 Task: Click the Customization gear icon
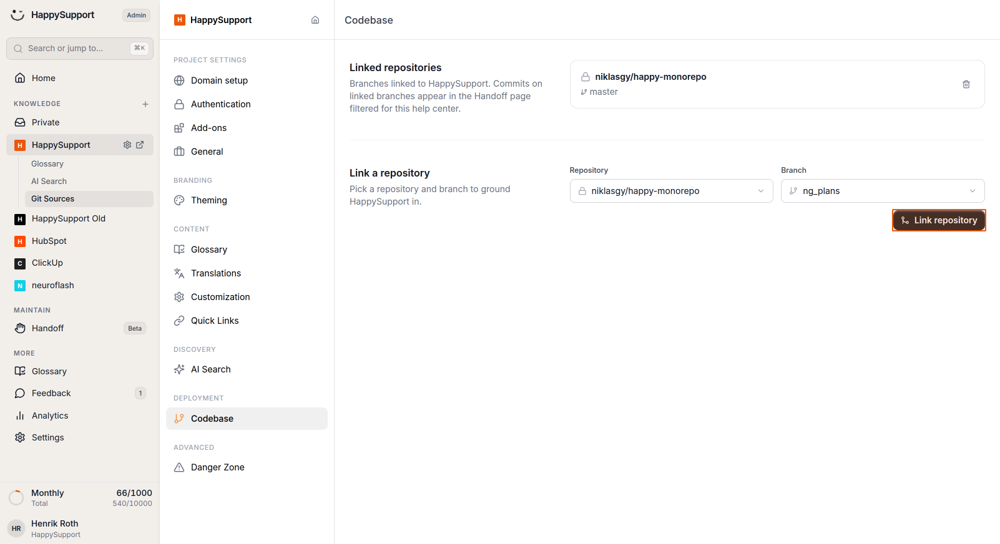tap(179, 297)
